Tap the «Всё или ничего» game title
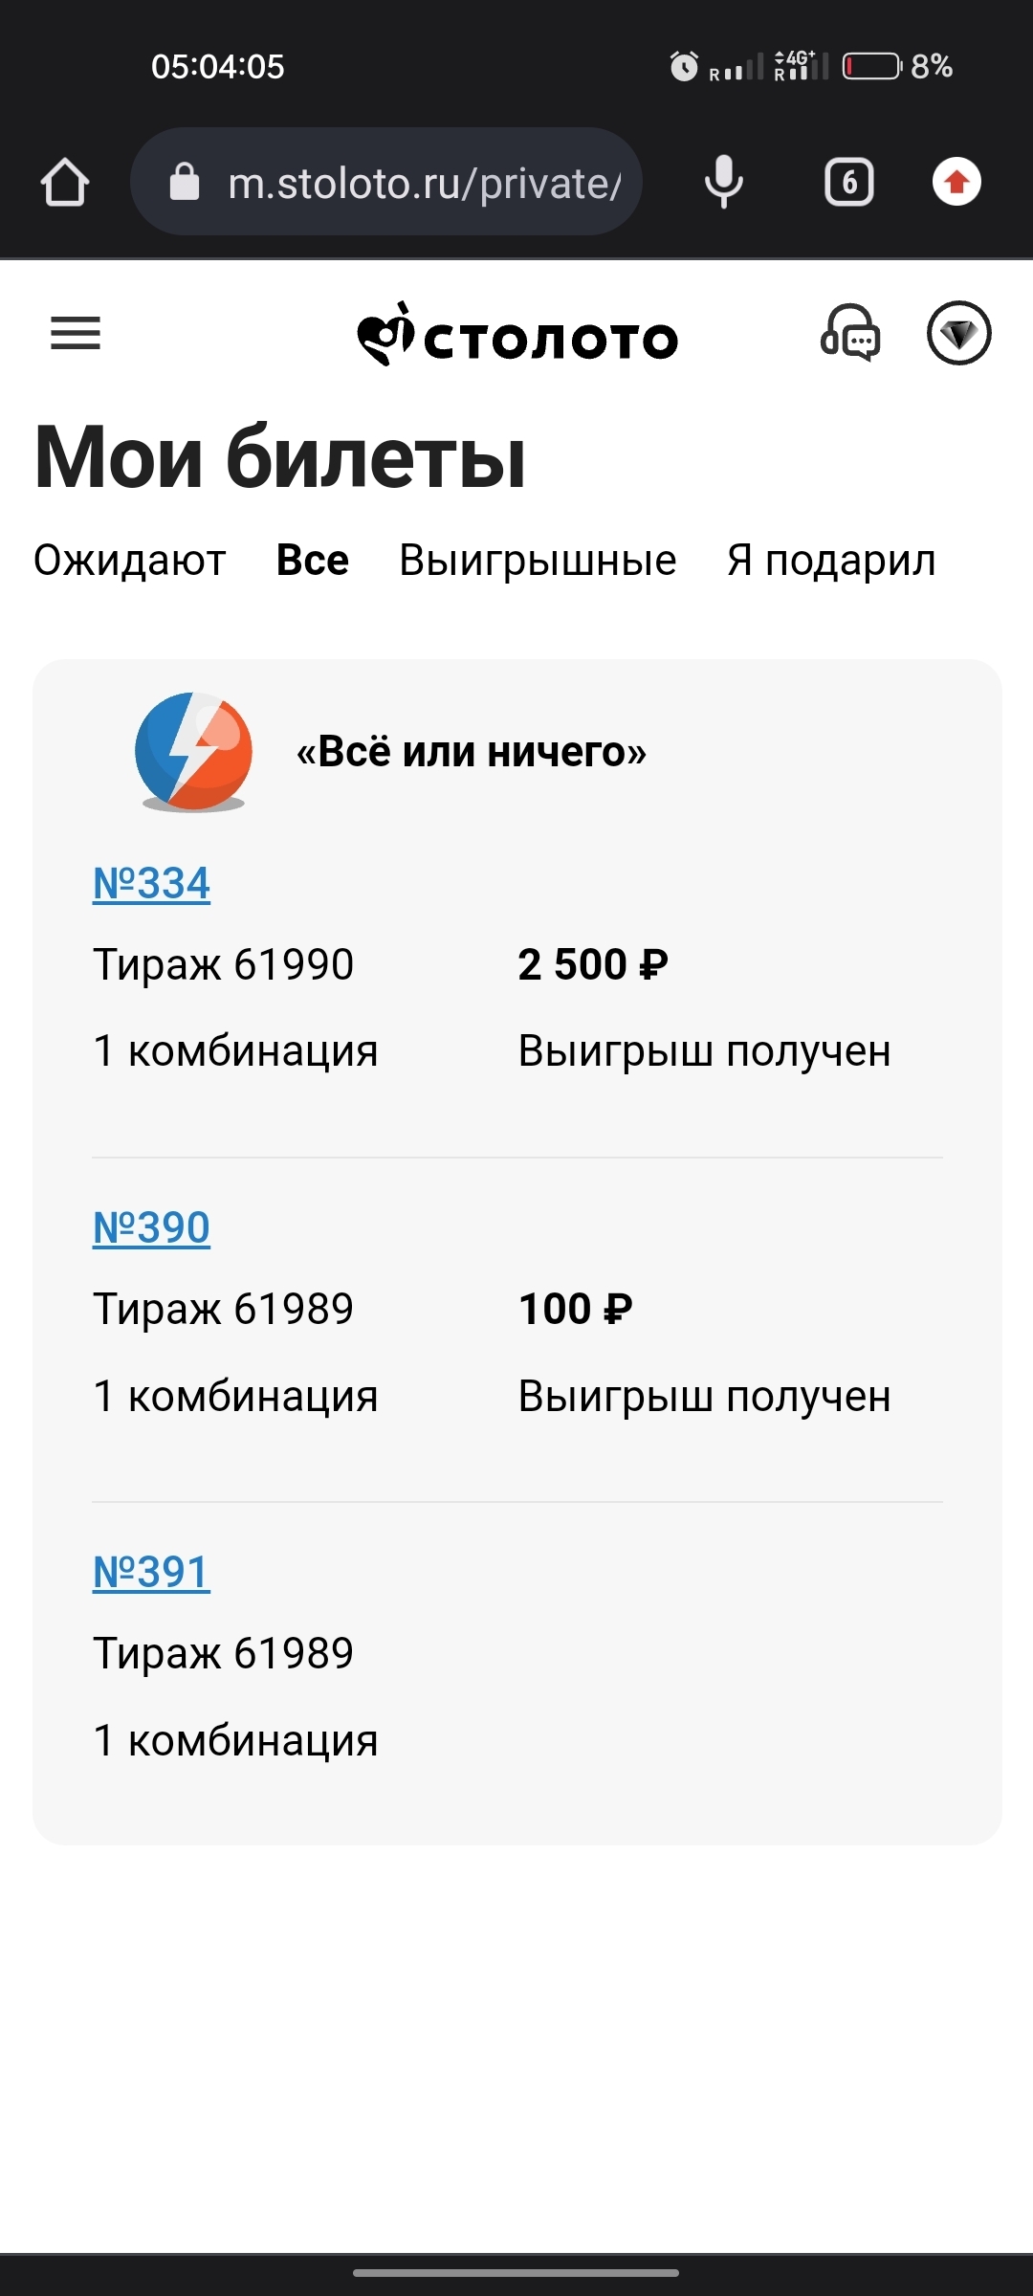 (x=472, y=752)
